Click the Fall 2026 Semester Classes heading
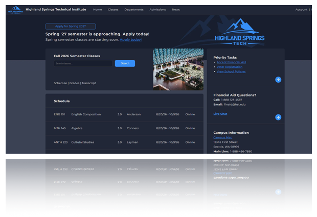 77,56
